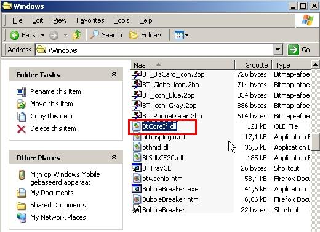Image resolution: width=320 pixels, height=232 pixels.
Task: Click Shared Documents folder icon
Action: coord(22,206)
